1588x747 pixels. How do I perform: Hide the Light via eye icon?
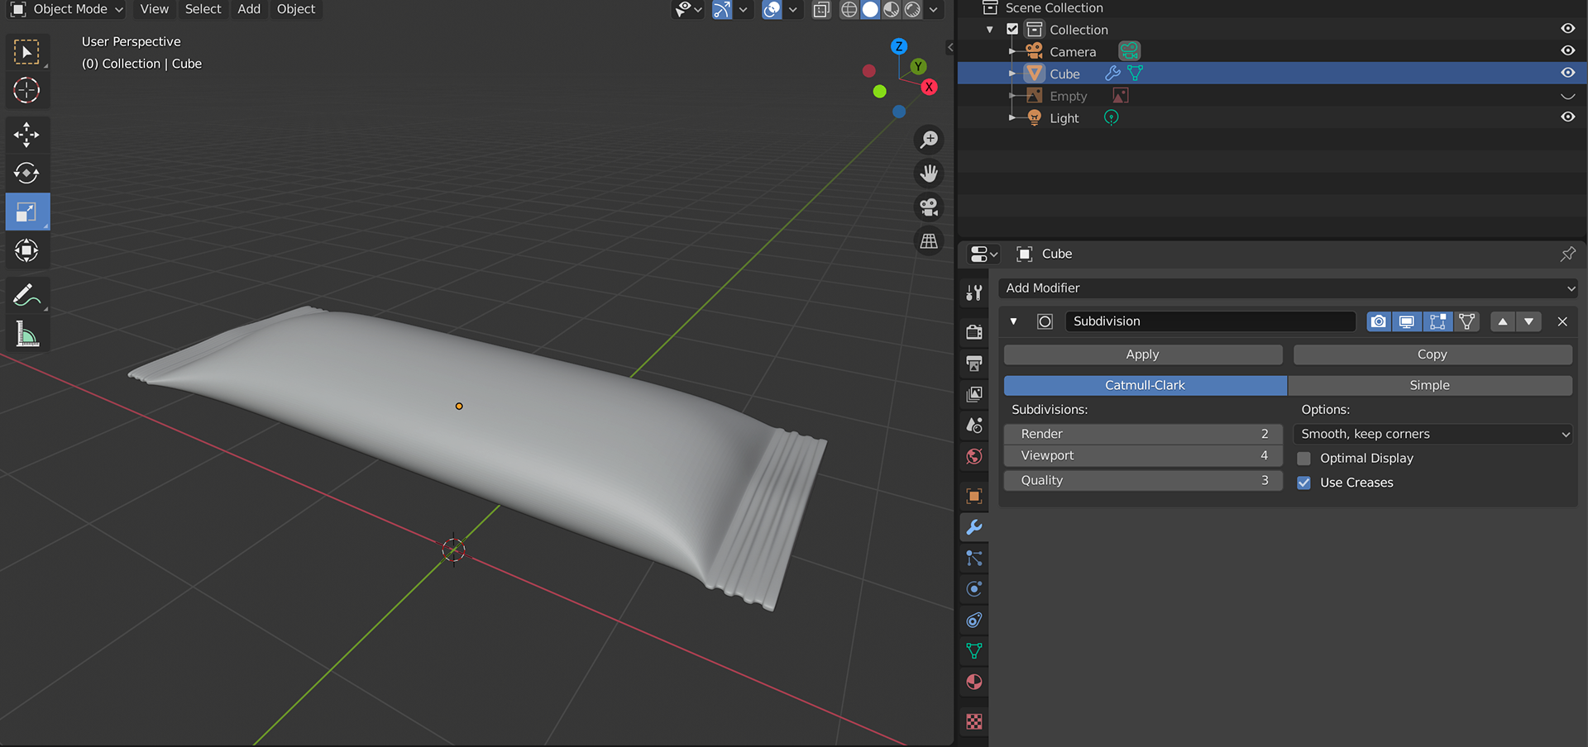(1567, 117)
